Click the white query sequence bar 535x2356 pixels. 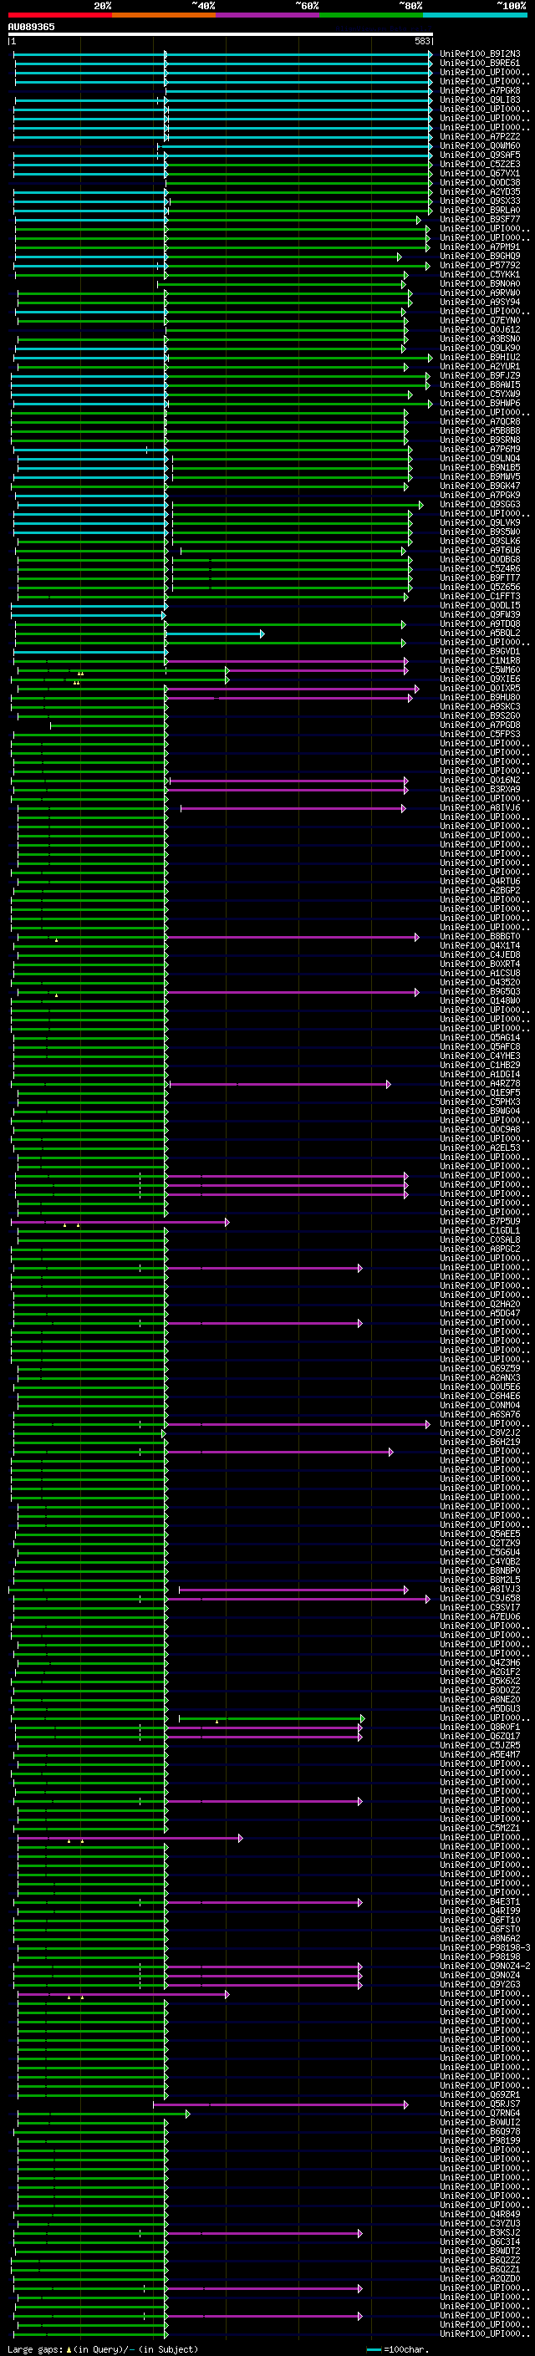coord(221,35)
